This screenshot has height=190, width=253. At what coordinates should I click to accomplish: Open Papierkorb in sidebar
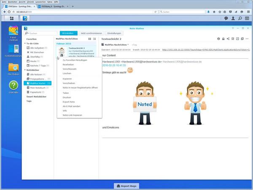(x=35, y=92)
